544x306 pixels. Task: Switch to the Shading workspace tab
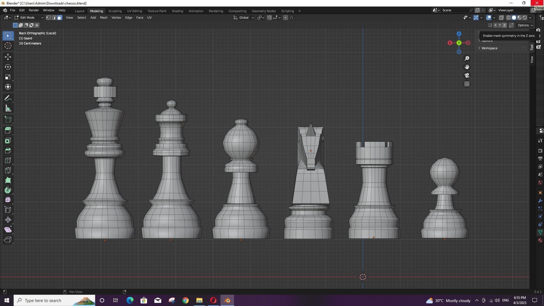177,11
